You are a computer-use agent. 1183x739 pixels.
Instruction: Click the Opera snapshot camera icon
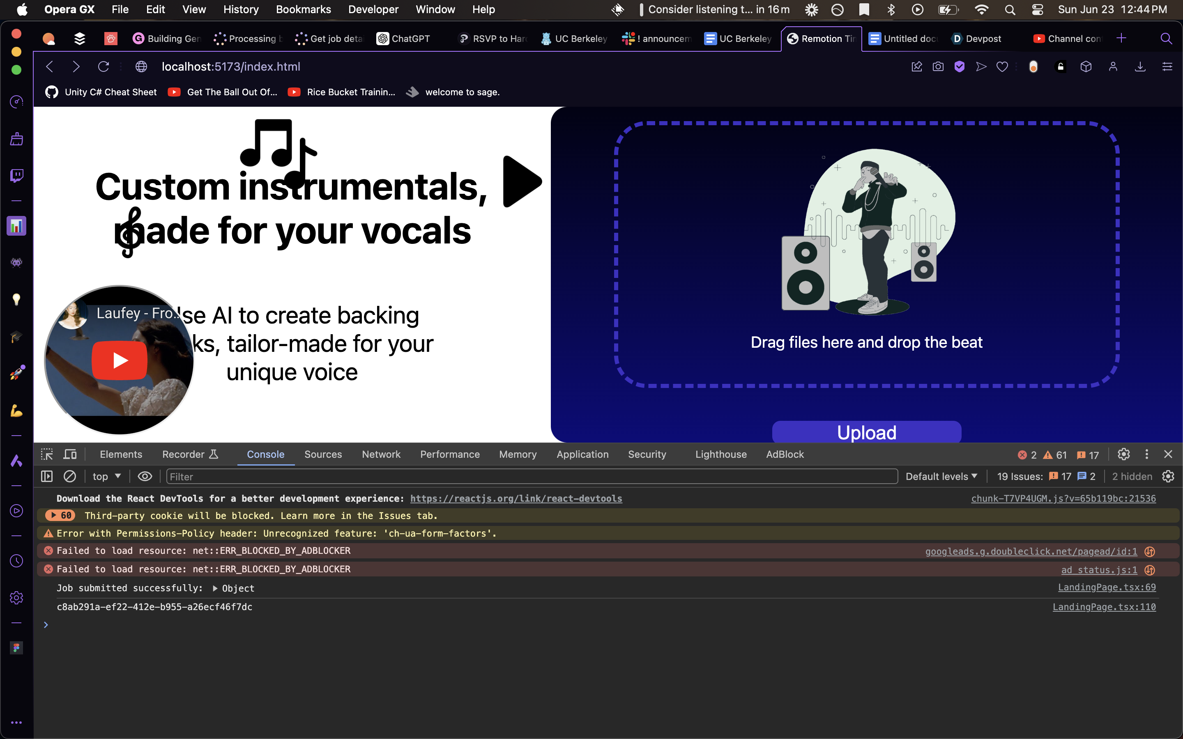(938, 67)
